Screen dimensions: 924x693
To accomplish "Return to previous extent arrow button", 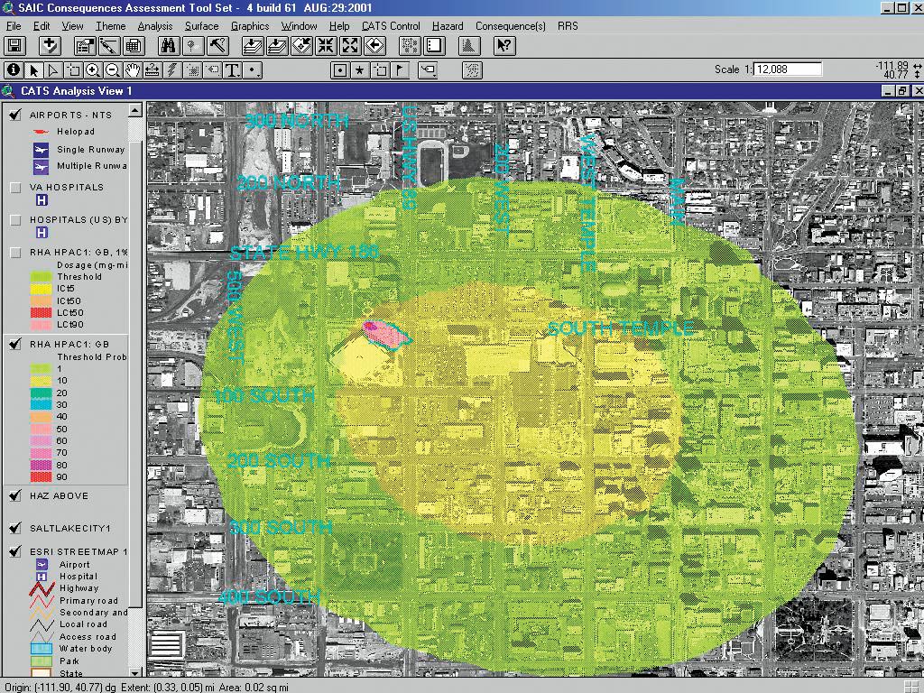I will [374, 46].
